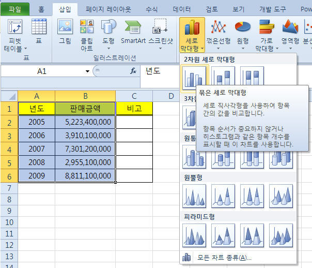Click the Table (표) icon in ribbon

39,28
